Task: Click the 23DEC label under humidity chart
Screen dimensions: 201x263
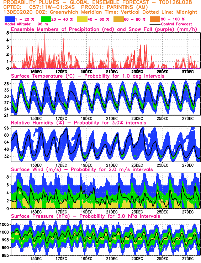Action: point(137,165)
